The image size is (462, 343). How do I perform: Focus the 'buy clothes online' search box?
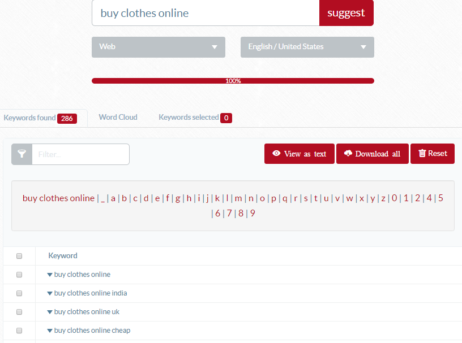[206, 13]
